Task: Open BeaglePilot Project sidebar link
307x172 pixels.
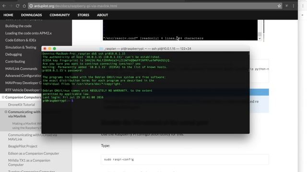Action: point(23,146)
